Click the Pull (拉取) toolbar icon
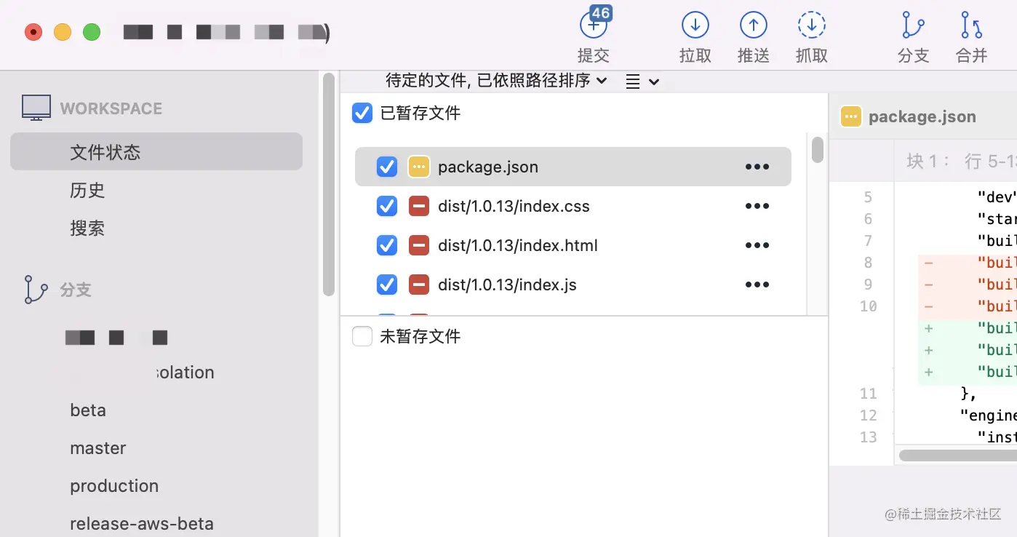This screenshot has width=1017, height=537. pyautogui.click(x=695, y=25)
